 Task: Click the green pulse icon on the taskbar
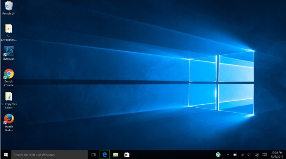tap(218, 155)
